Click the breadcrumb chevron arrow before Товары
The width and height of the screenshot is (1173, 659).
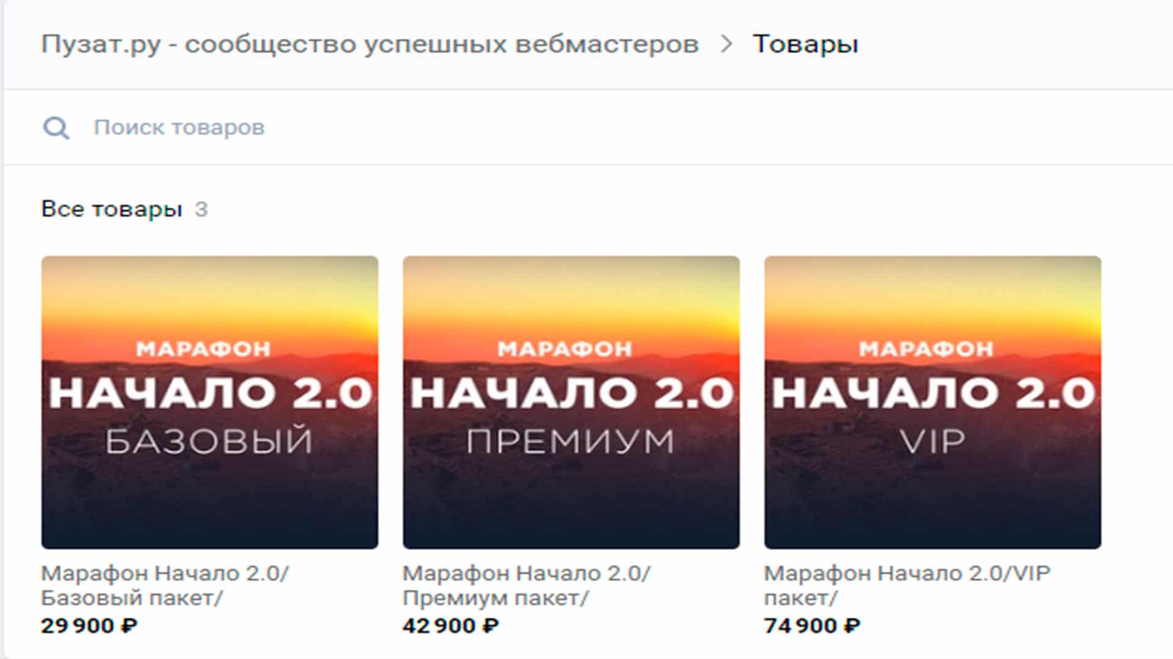[726, 44]
